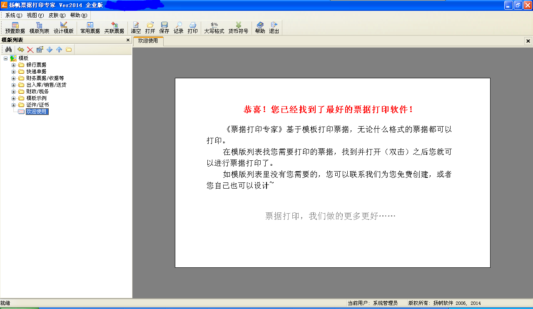The image size is (533, 309).
Task: Select 银行票据 tree label
Action: tap(36, 65)
